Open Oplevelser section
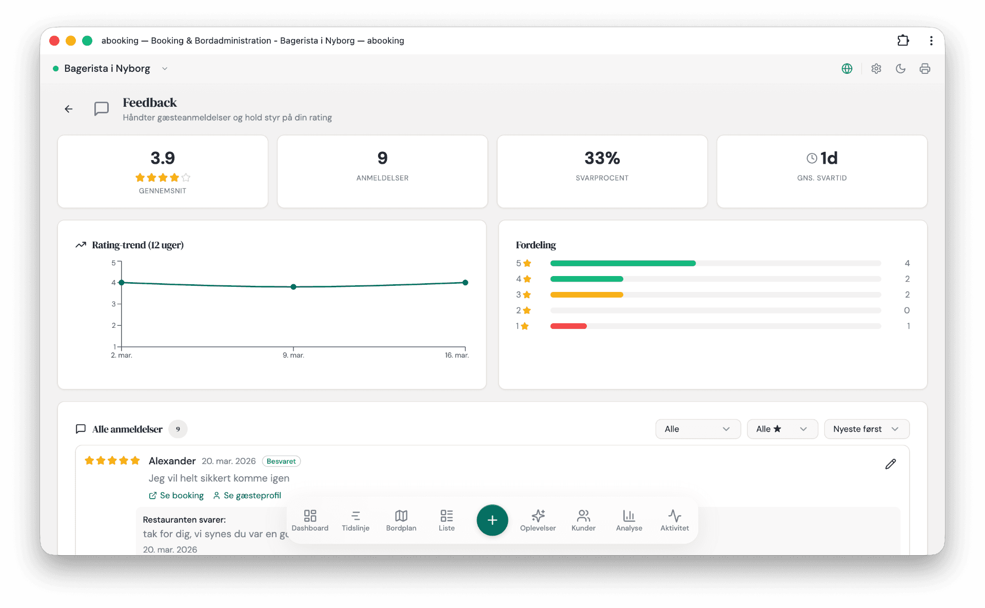This screenshot has height=608, width=985. [538, 520]
